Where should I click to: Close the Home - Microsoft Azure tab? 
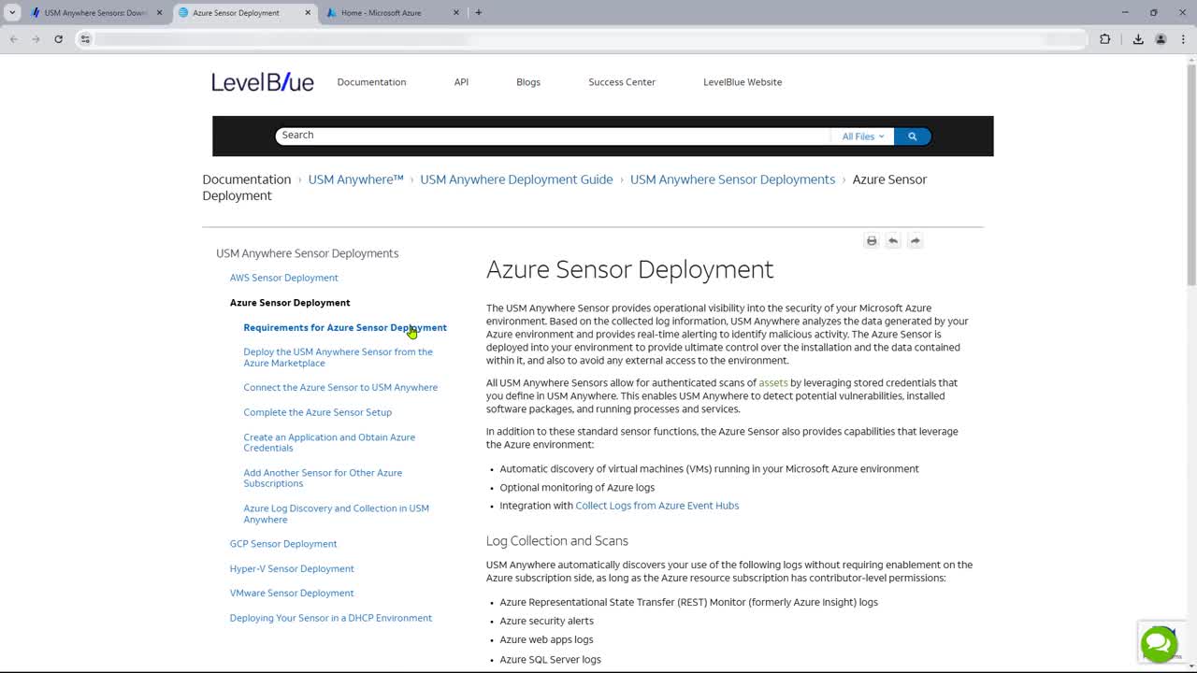(456, 13)
